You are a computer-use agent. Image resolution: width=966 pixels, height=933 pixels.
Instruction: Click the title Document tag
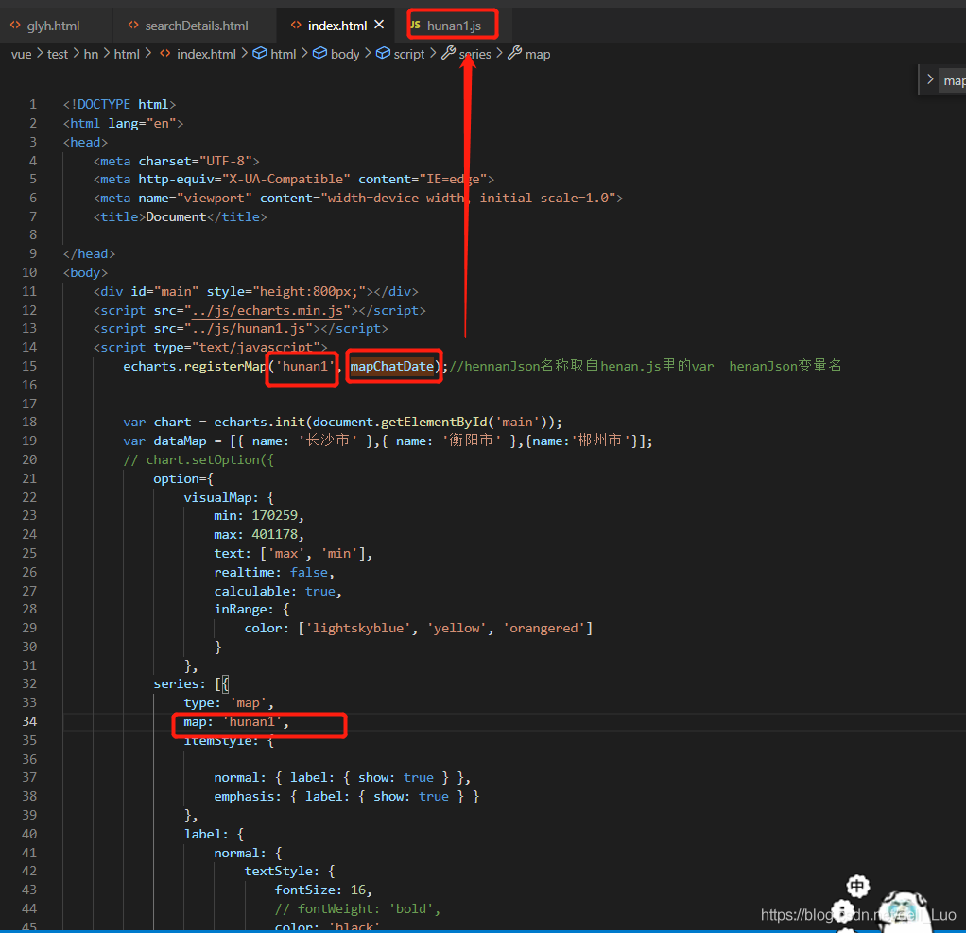[x=180, y=216]
